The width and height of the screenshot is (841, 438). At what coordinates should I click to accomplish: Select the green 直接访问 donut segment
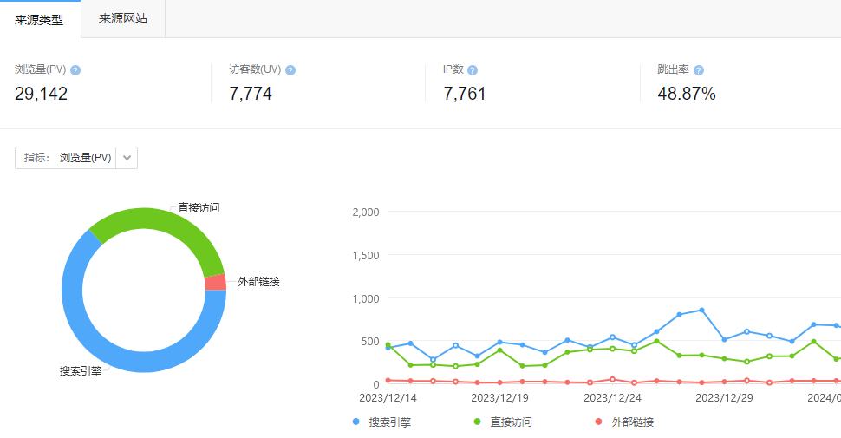point(166,223)
